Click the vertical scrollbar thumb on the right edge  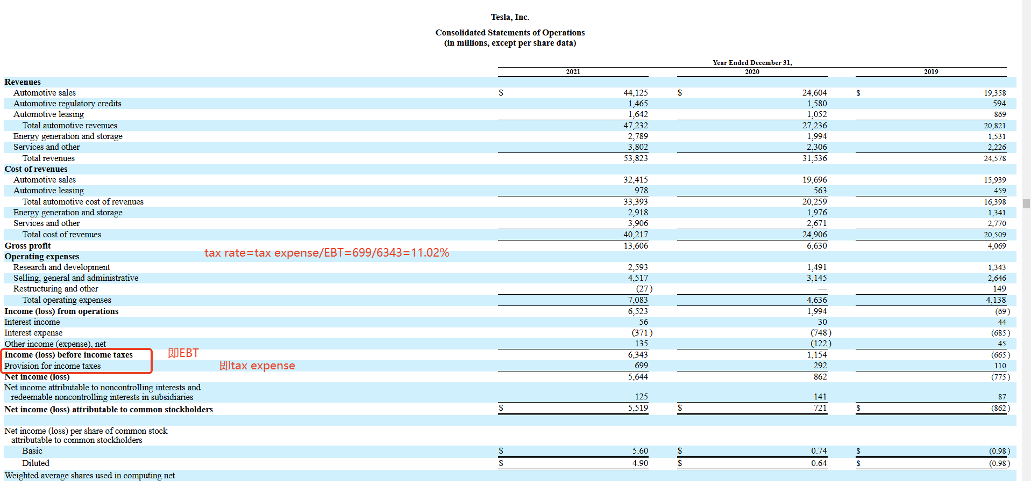[1026, 203]
